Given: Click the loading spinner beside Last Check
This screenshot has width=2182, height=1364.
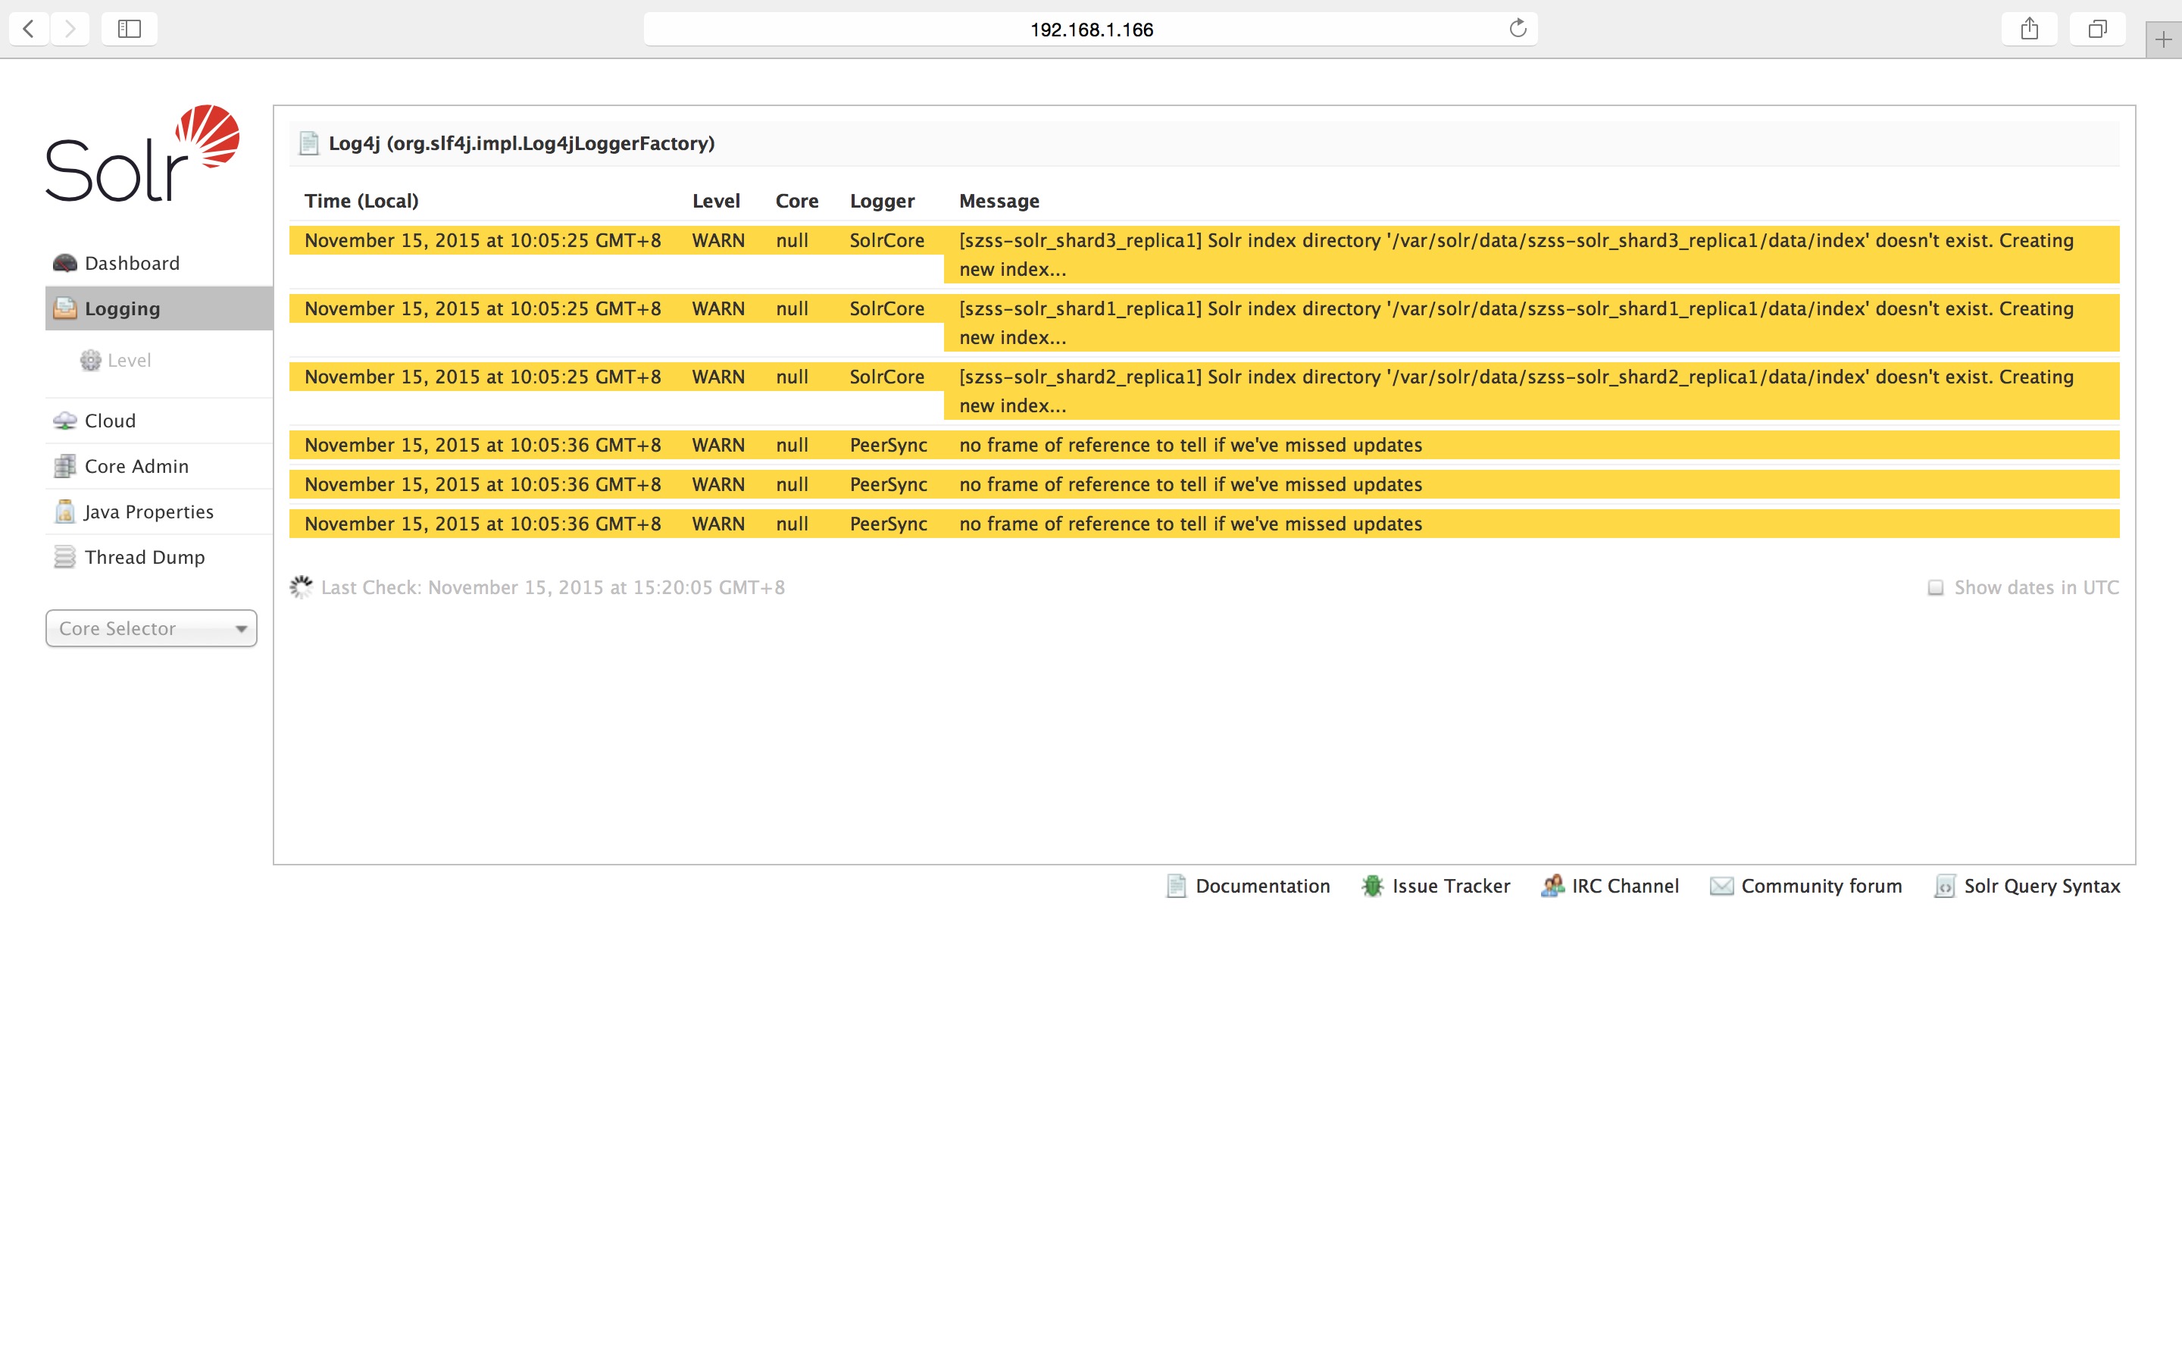Looking at the screenshot, I should point(301,587).
